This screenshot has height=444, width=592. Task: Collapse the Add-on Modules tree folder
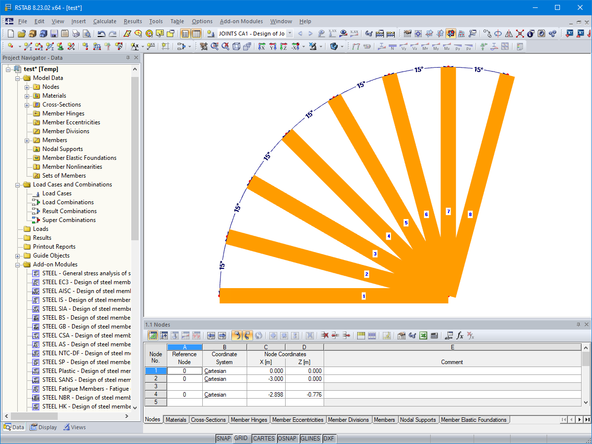click(x=18, y=264)
